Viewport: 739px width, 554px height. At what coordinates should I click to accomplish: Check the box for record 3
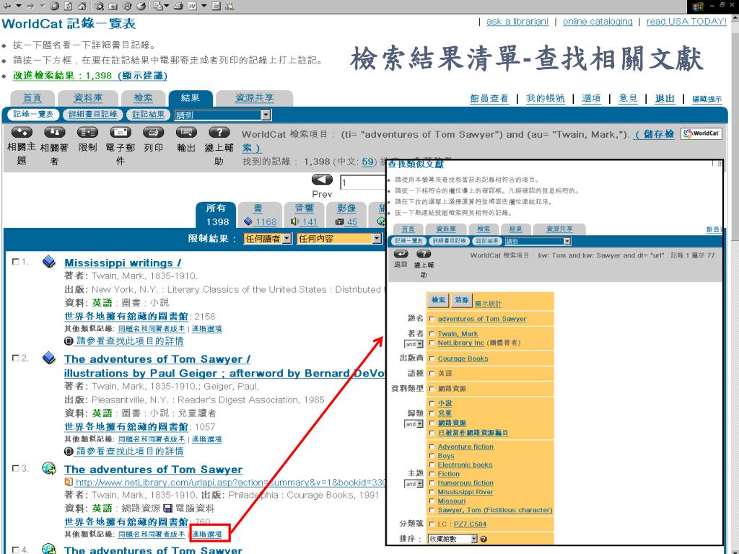tap(16, 468)
